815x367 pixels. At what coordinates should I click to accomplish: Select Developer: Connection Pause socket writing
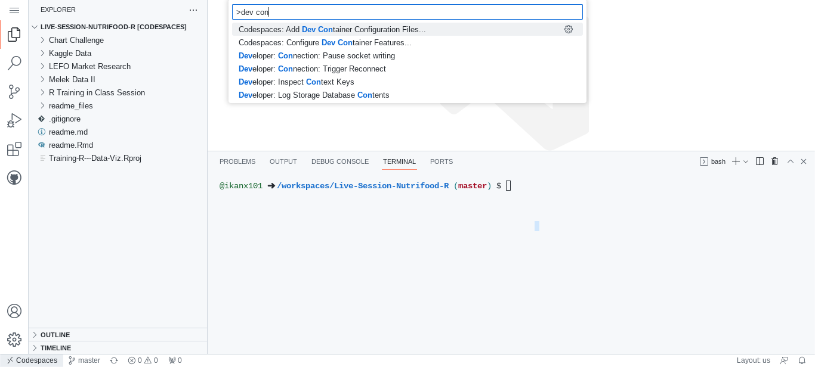[407, 55]
